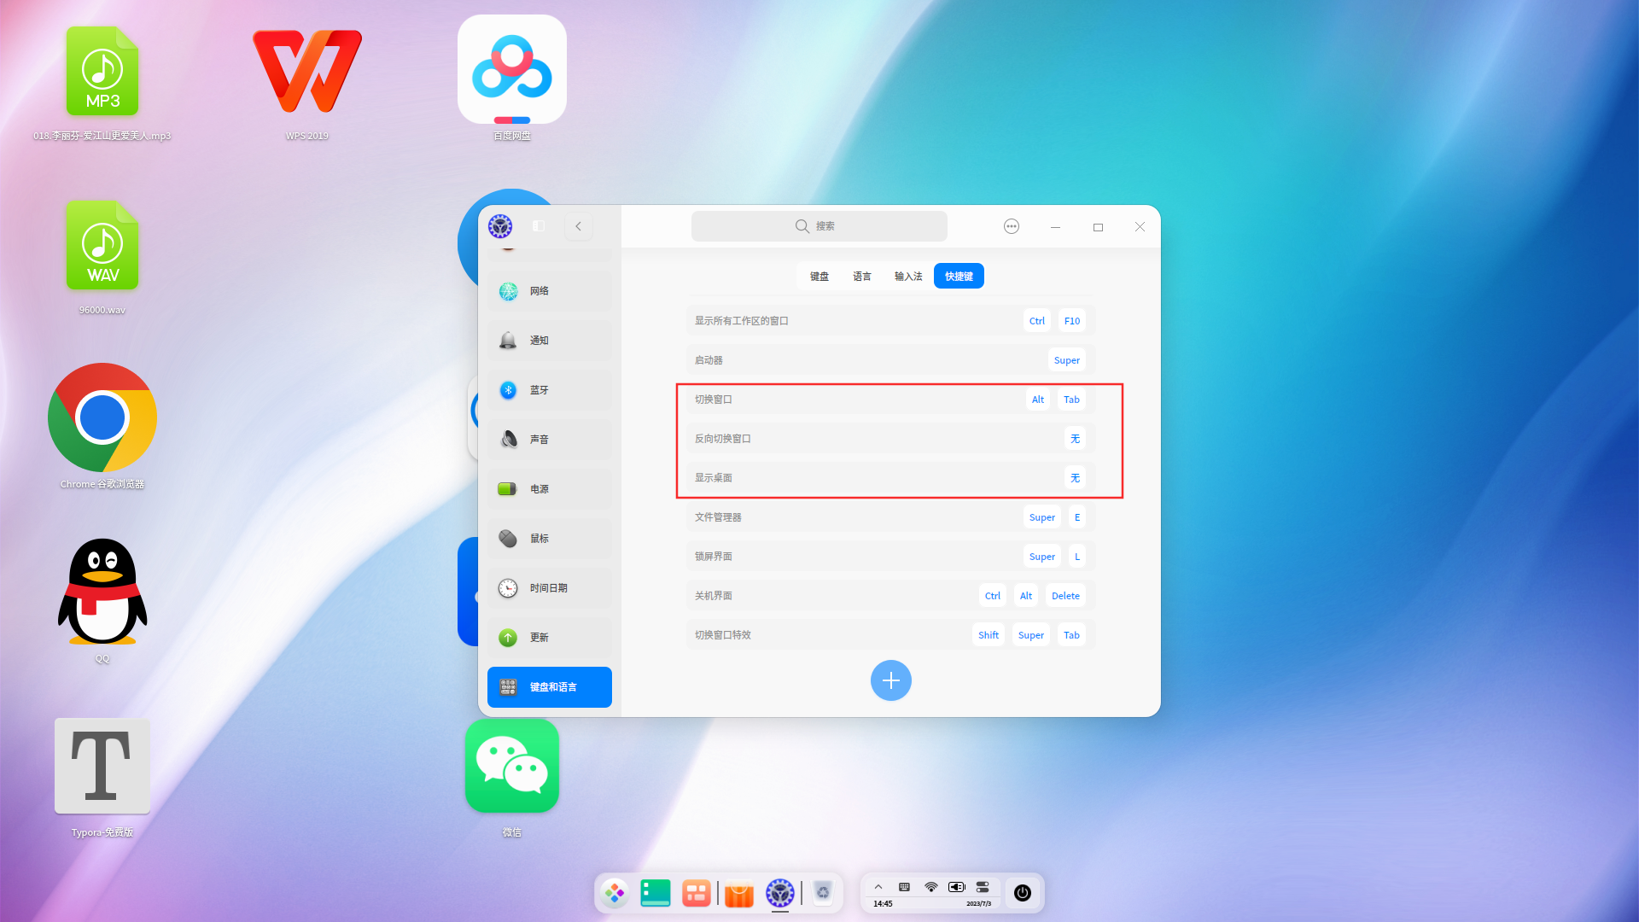Image resolution: width=1639 pixels, height=922 pixels.
Task: Switch to the 键盘 (Keyboard) tab
Action: [x=819, y=276]
